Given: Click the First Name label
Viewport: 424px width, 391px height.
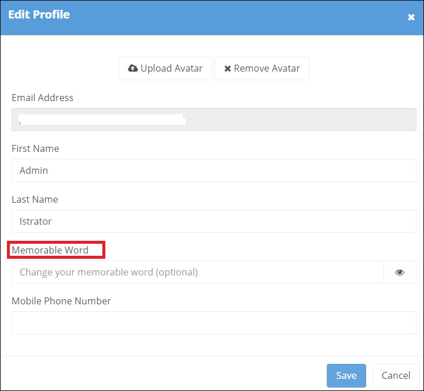Looking at the screenshot, I should [x=35, y=148].
